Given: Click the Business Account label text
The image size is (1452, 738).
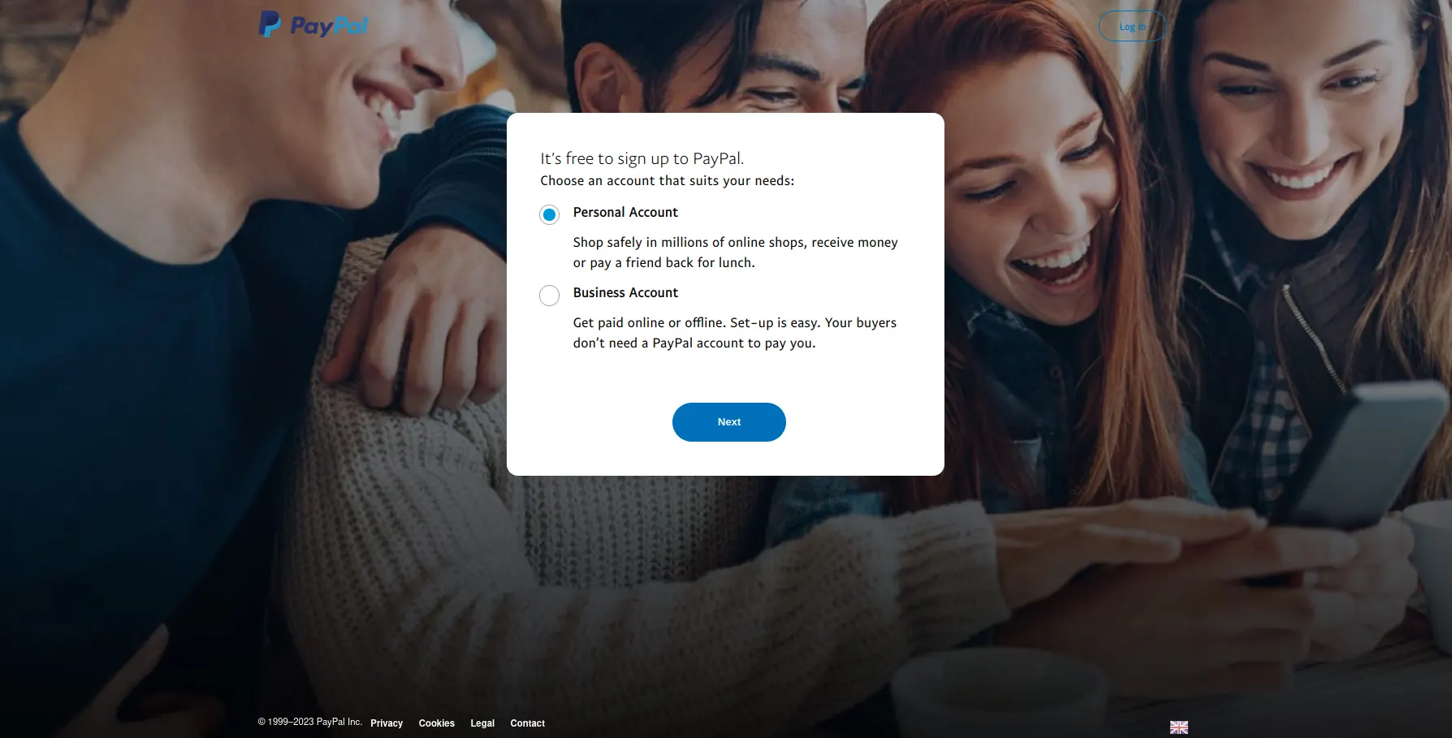Looking at the screenshot, I should [625, 293].
